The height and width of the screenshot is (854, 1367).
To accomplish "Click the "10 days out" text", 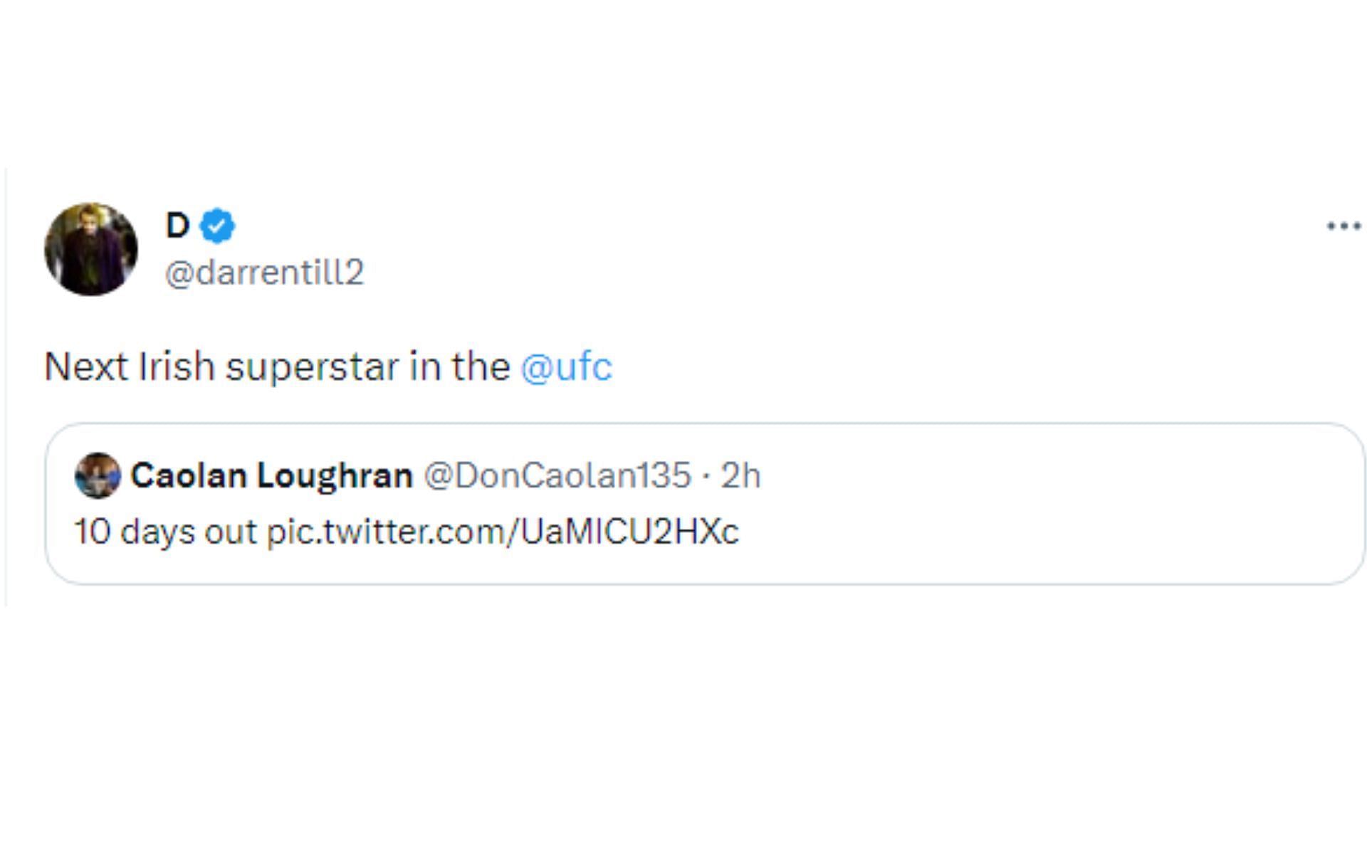I will [x=165, y=532].
